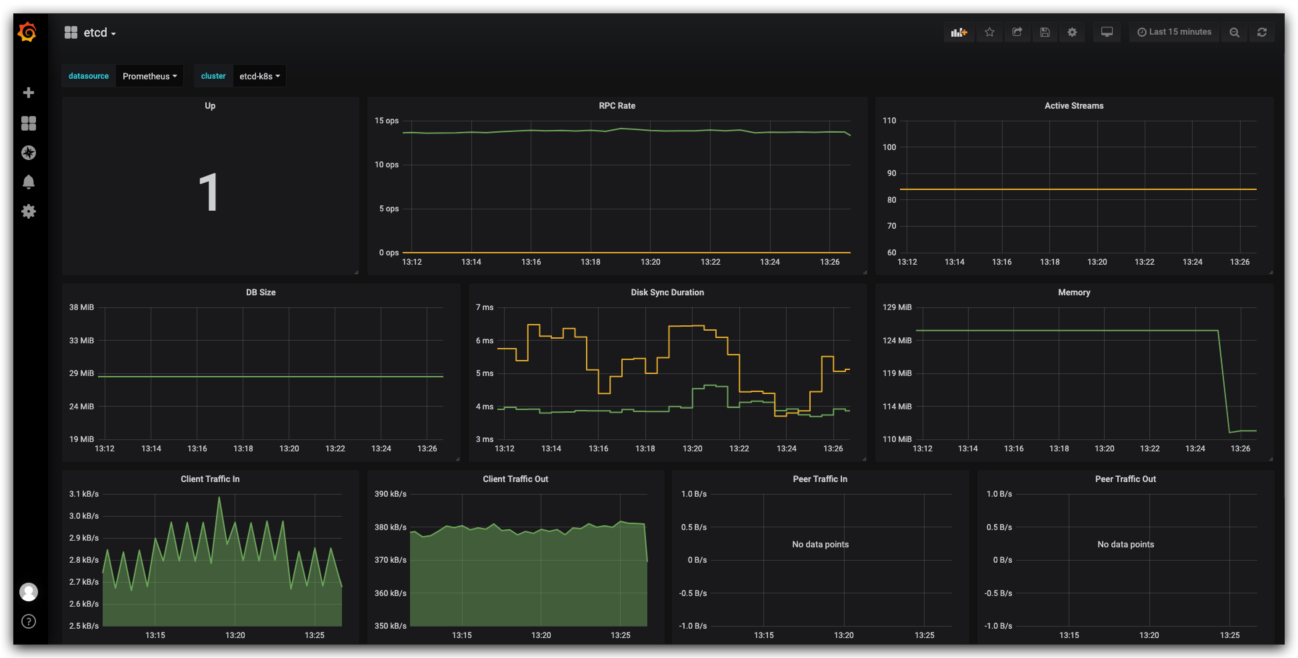Click resize handle of Up panel
The width and height of the screenshot is (1298, 658).
(x=356, y=272)
